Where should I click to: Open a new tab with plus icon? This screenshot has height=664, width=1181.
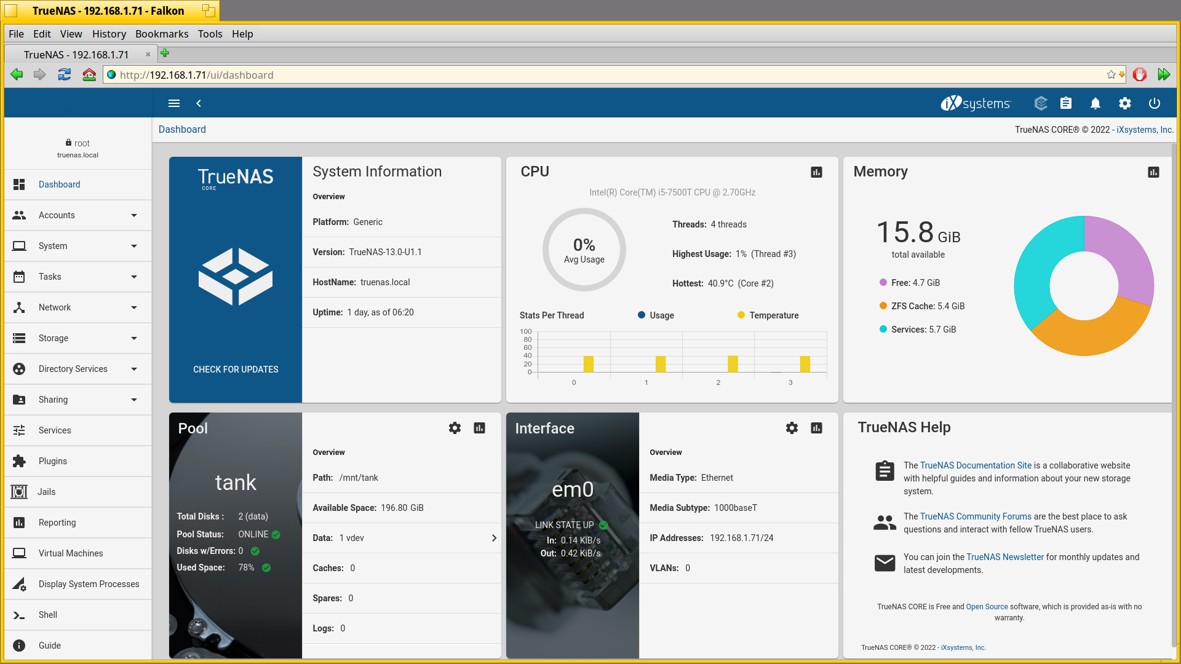pyautogui.click(x=165, y=53)
